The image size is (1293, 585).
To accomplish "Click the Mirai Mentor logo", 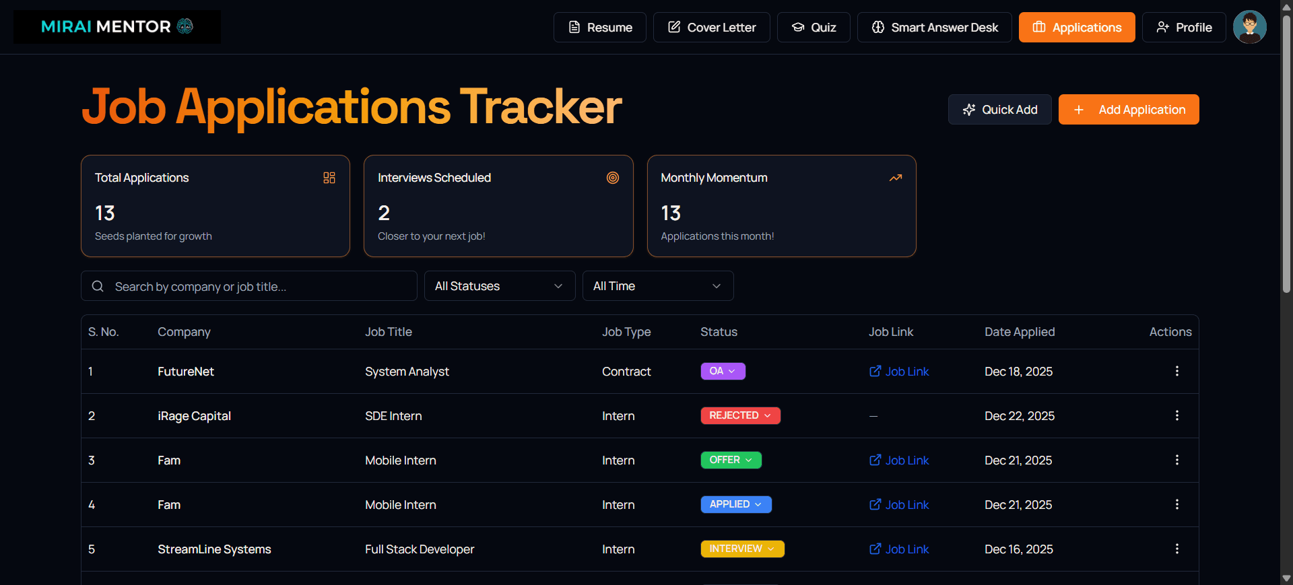I will [117, 27].
